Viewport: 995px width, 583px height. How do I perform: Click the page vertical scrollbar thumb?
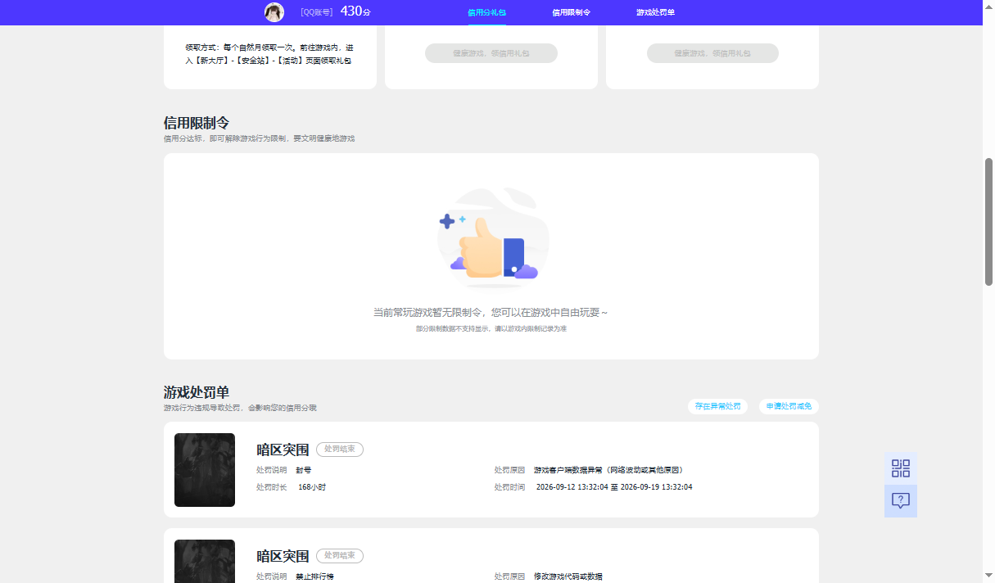[x=988, y=222]
